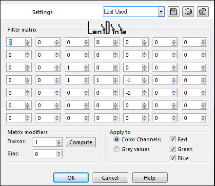Open Help for this filter dialog
The width and height of the screenshot is (215, 186).
coord(150,178)
